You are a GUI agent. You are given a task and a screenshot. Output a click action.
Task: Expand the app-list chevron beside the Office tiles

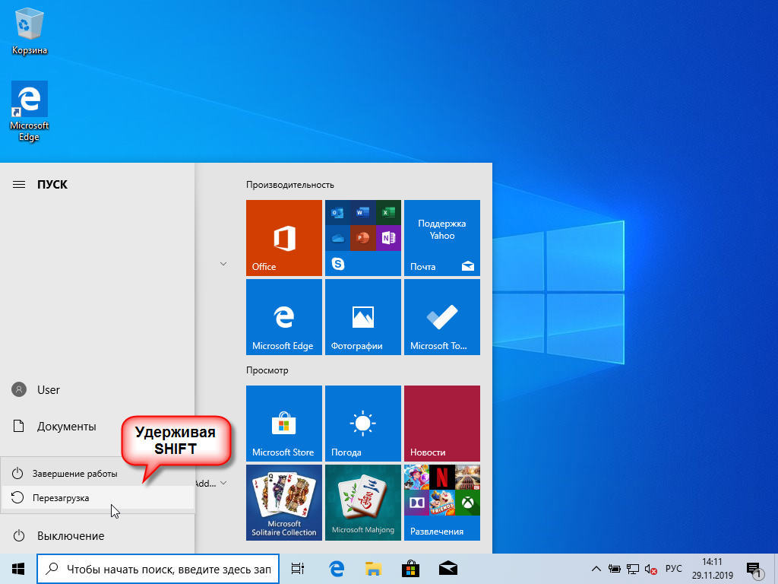point(223,264)
